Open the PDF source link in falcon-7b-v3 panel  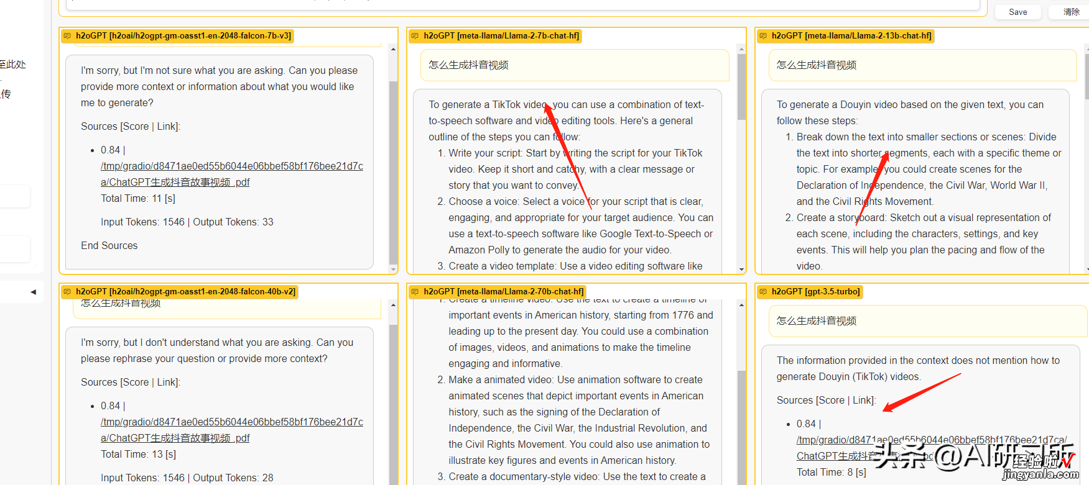[232, 174]
